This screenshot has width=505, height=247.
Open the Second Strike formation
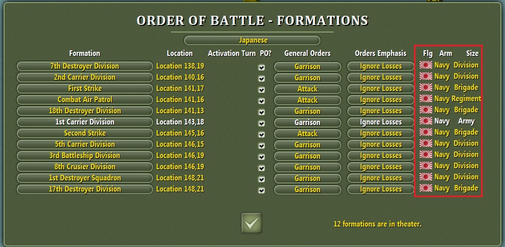(85, 133)
